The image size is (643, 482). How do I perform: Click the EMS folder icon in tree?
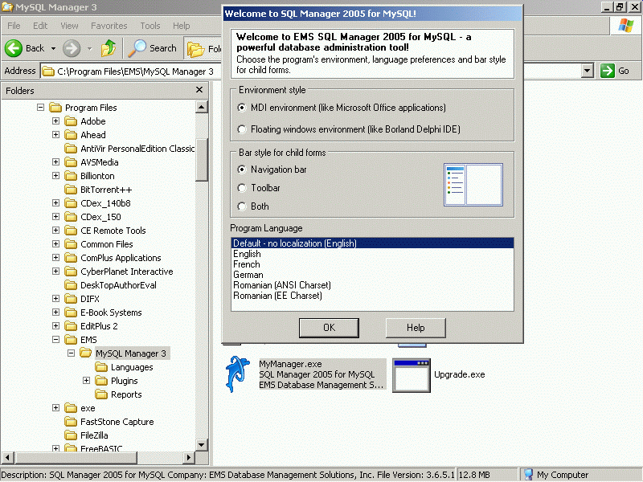[x=71, y=339]
